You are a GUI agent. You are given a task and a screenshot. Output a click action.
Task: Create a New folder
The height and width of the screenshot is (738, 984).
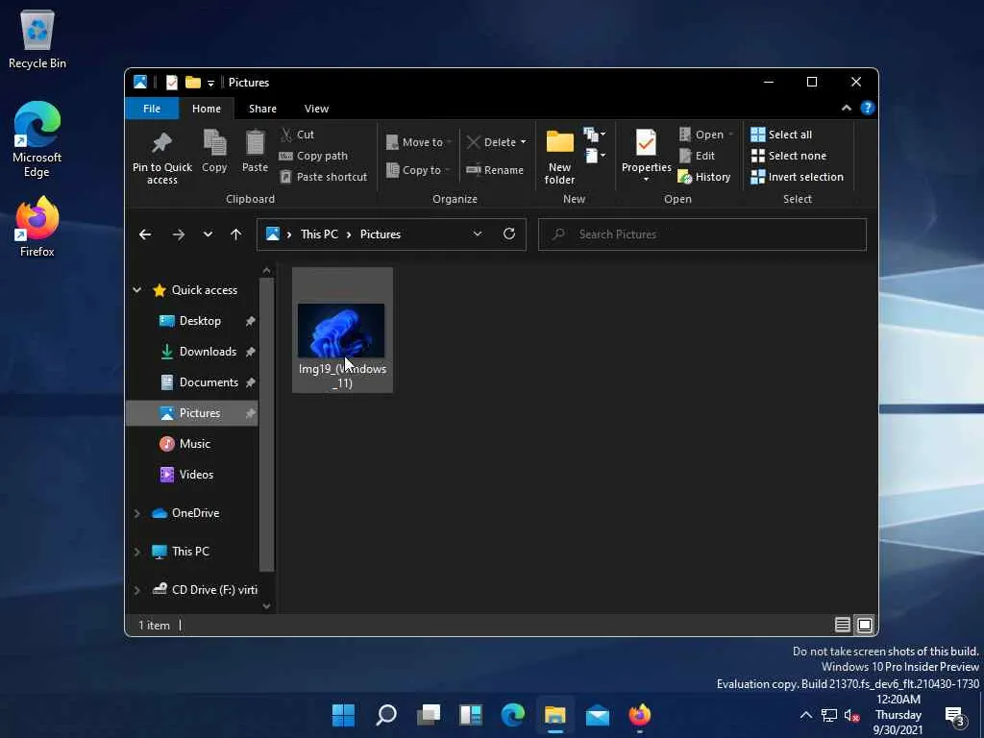pos(560,157)
